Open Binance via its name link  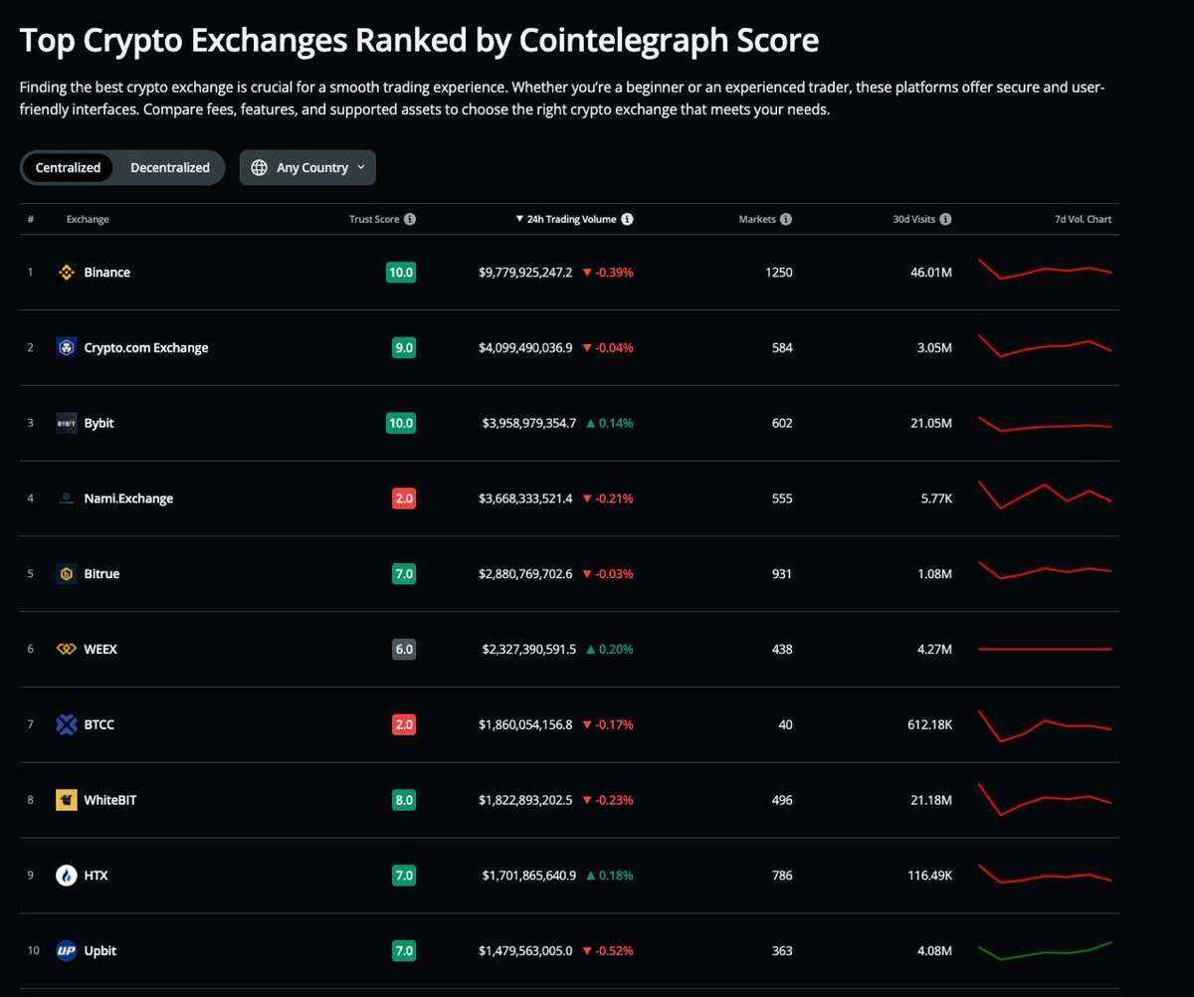pyautogui.click(x=108, y=272)
